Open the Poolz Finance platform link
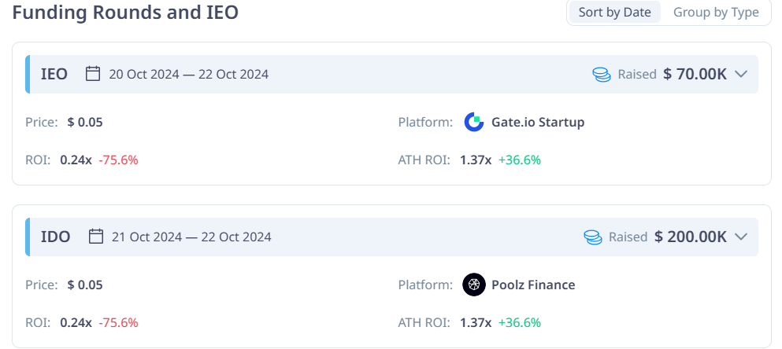 [533, 285]
